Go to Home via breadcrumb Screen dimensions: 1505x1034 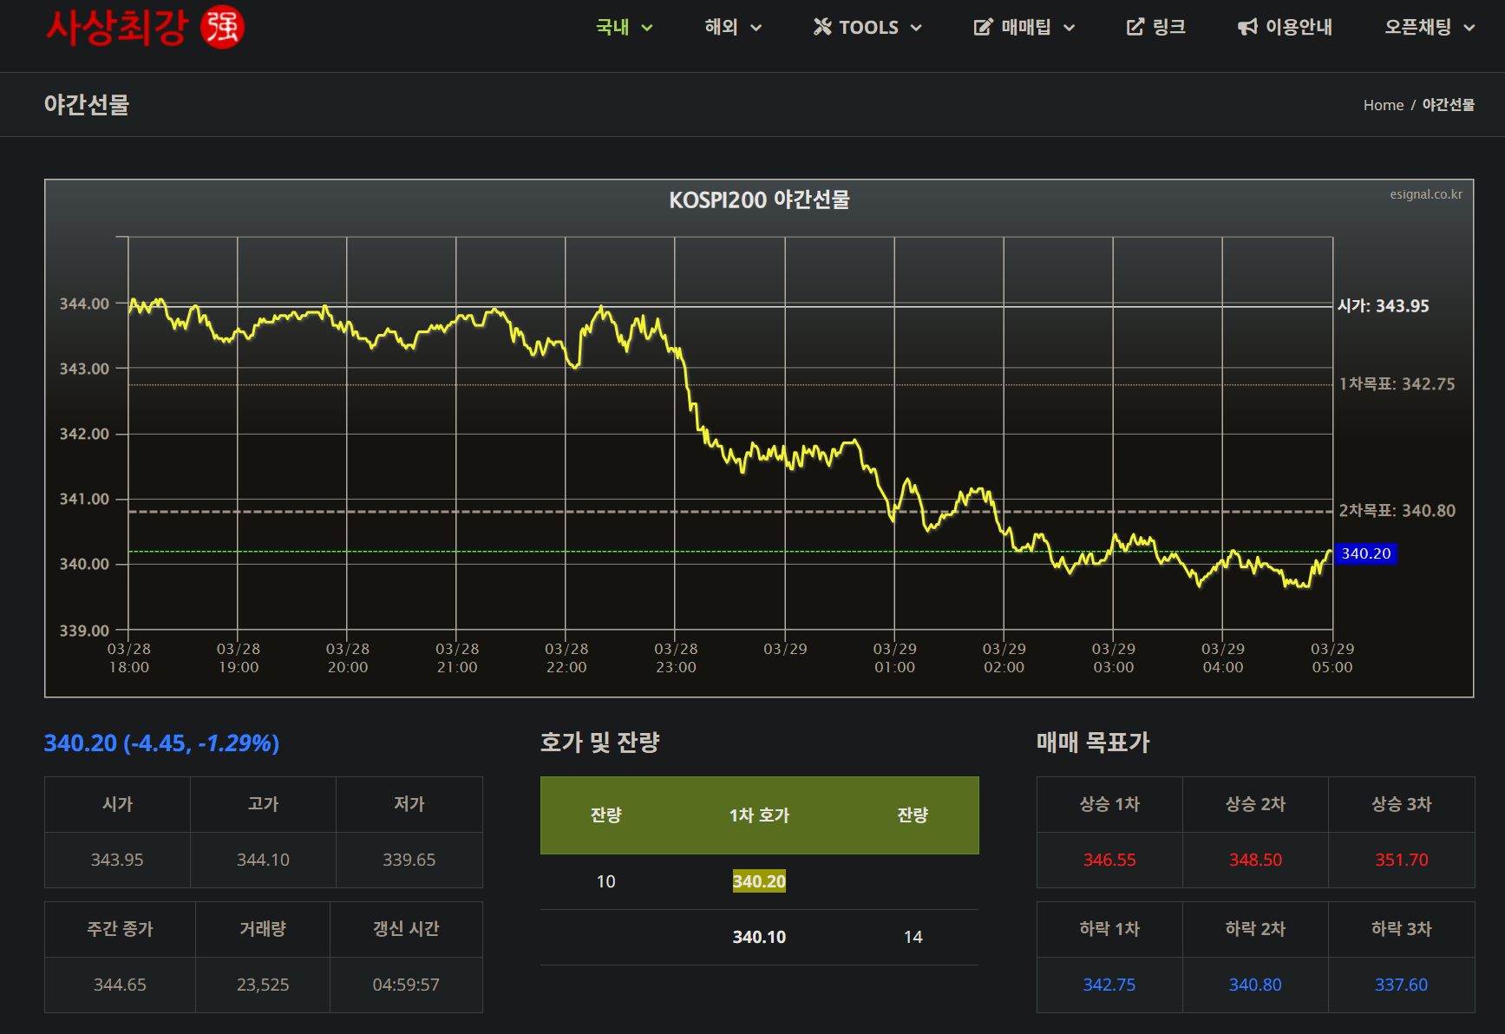pos(1383,105)
